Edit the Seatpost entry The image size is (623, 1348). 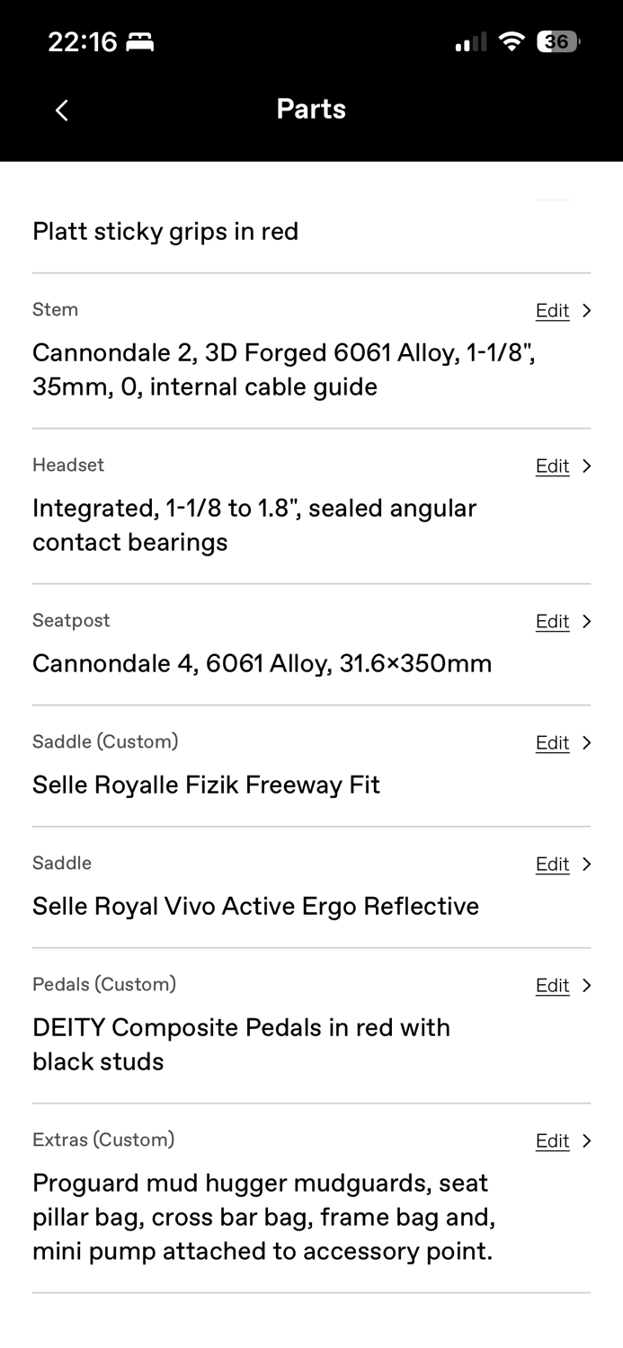pyautogui.click(x=552, y=622)
